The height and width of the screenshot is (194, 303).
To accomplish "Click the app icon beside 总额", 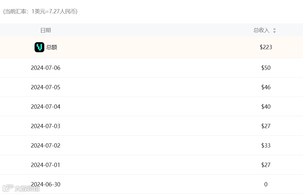I will pyautogui.click(x=39, y=47).
